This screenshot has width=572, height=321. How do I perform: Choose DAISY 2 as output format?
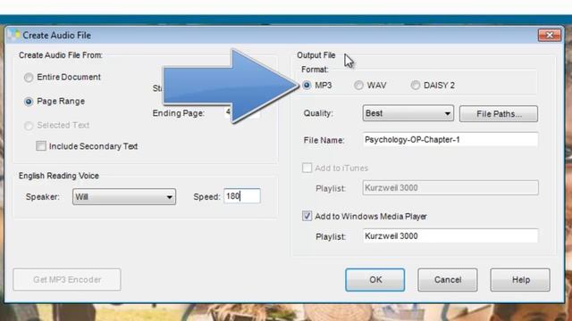click(415, 86)
